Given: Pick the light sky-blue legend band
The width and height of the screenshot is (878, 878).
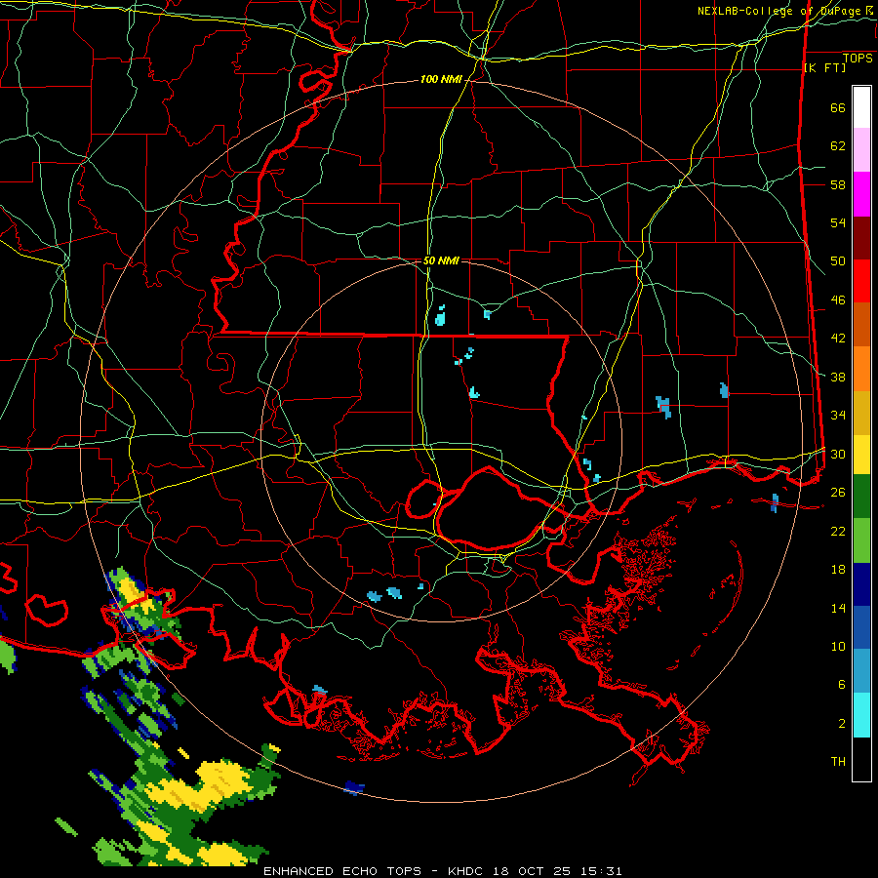Looking at the screenshot, I should click(861, 671).
